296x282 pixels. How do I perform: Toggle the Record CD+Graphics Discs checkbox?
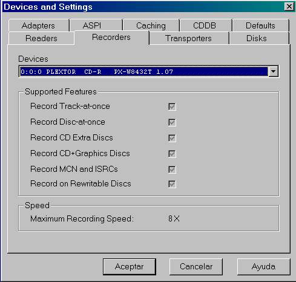click(x=172, y=154)
